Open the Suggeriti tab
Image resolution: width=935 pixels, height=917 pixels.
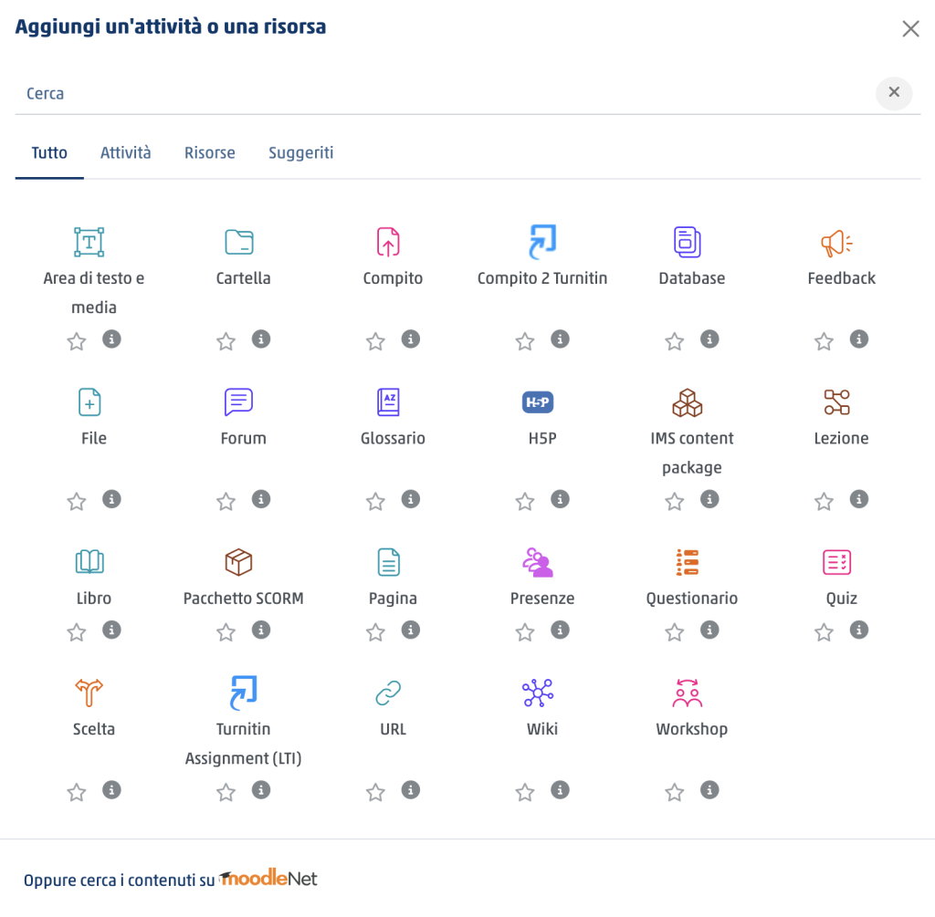pyautogui.click(x=300, y=153)
